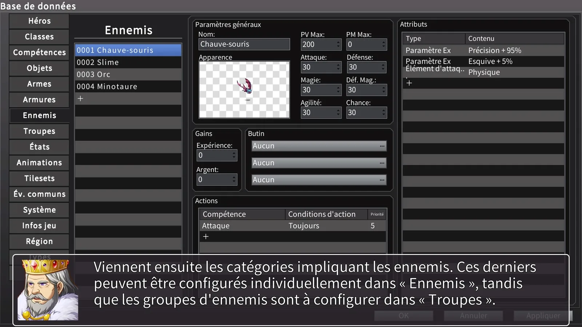The height and width of the screenshot is (327, 582).
Task: Click the bat sprite in Apparence preview
Action: point(245,88)
